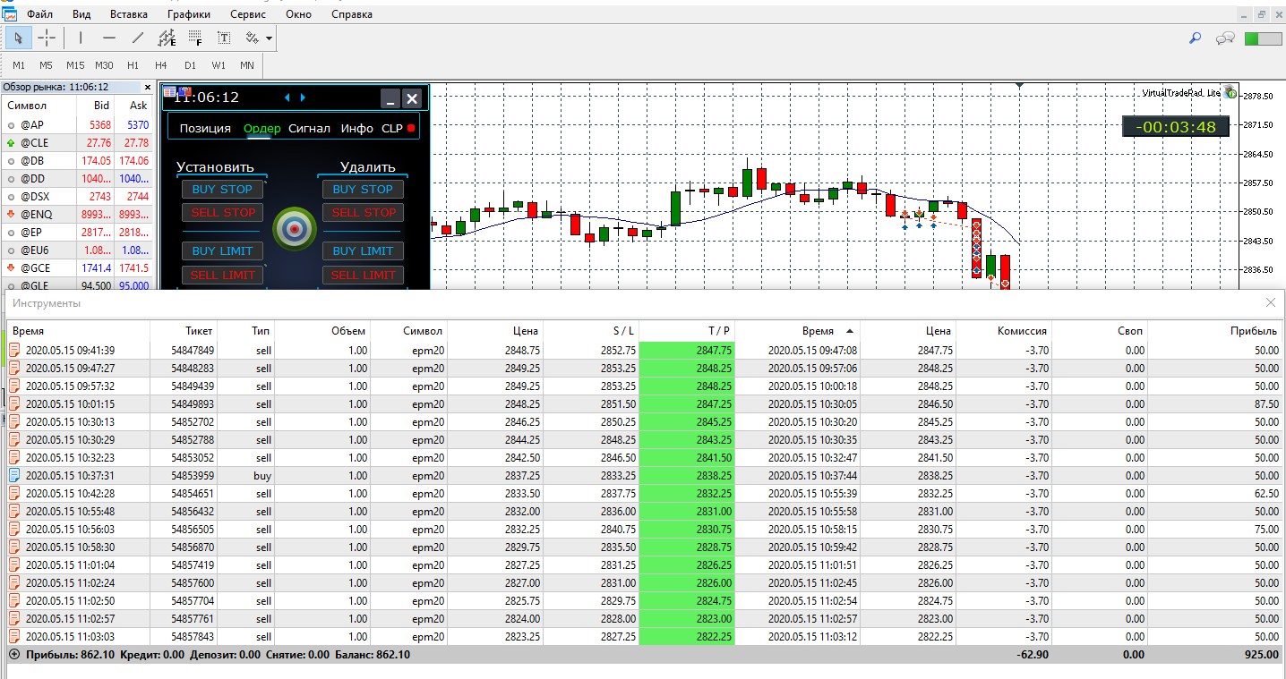The width and height of the screenshot is (1286, 679).
Task: Open the Графики menu
Action: pyautogui.click(x=189, y=14)
